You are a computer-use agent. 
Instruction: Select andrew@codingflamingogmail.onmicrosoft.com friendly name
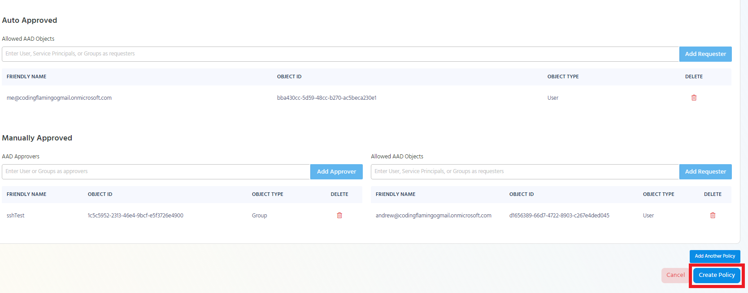[433, 216]
